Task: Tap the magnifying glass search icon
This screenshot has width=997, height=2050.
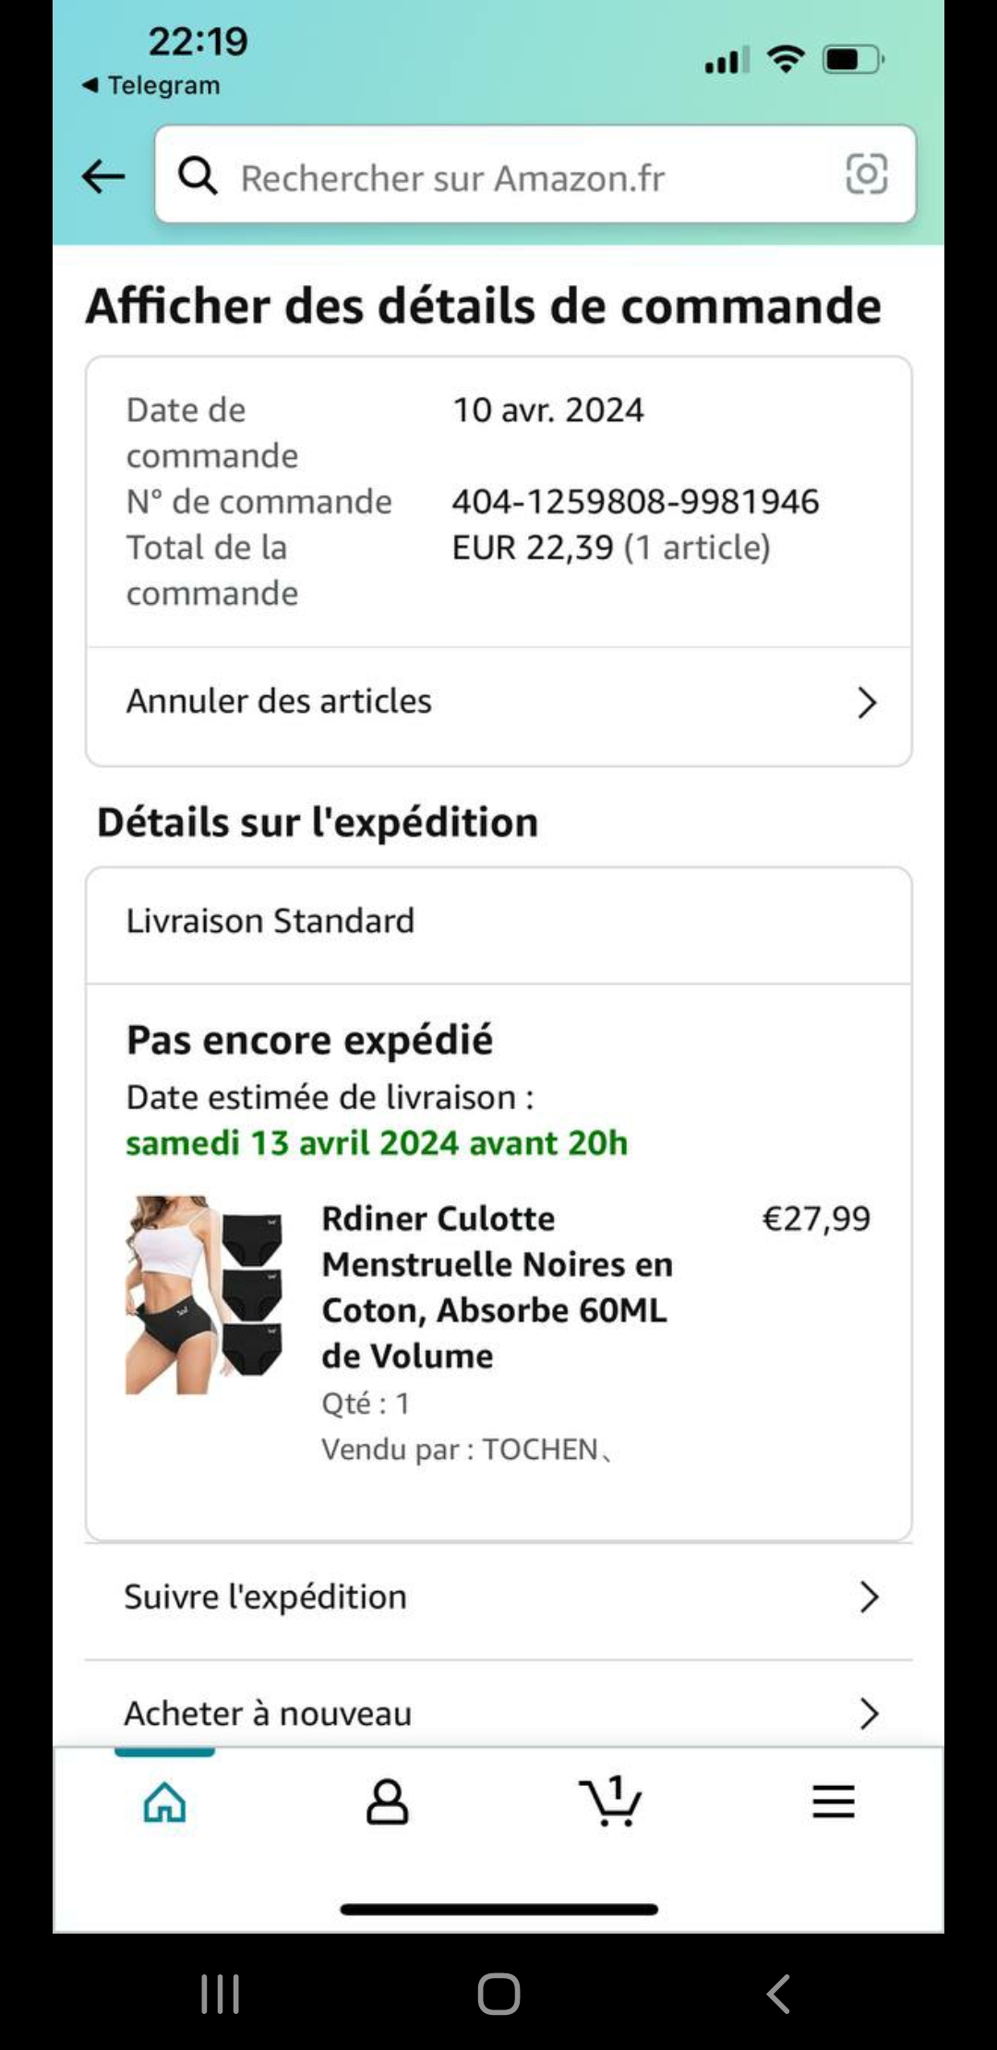Action: (198, 175)
